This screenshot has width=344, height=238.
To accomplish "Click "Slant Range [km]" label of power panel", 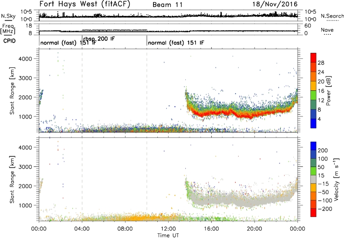I will pyautogui.click(x=12, y=91).
